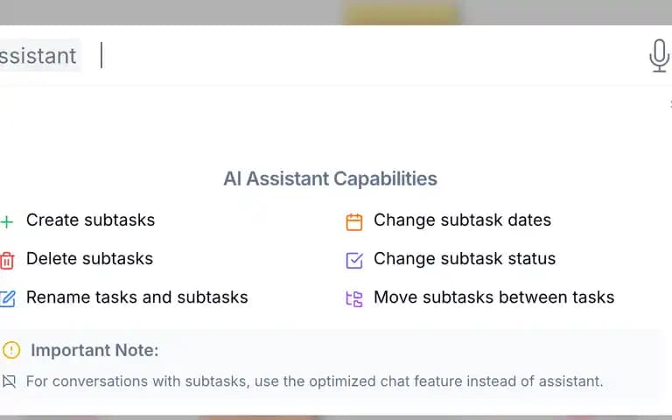Select the Create subtasks capability
Viewport: 672px width, 420px height.
click(90, 220)
